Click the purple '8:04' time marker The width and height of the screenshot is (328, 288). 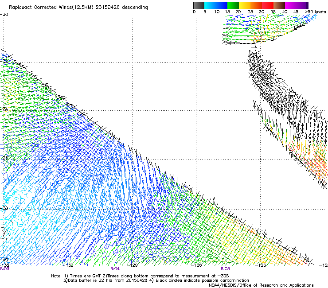pos(115,269)
